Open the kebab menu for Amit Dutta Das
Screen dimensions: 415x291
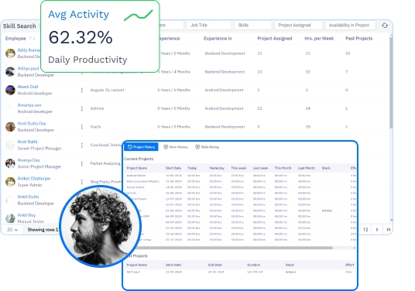coord(81,127)
